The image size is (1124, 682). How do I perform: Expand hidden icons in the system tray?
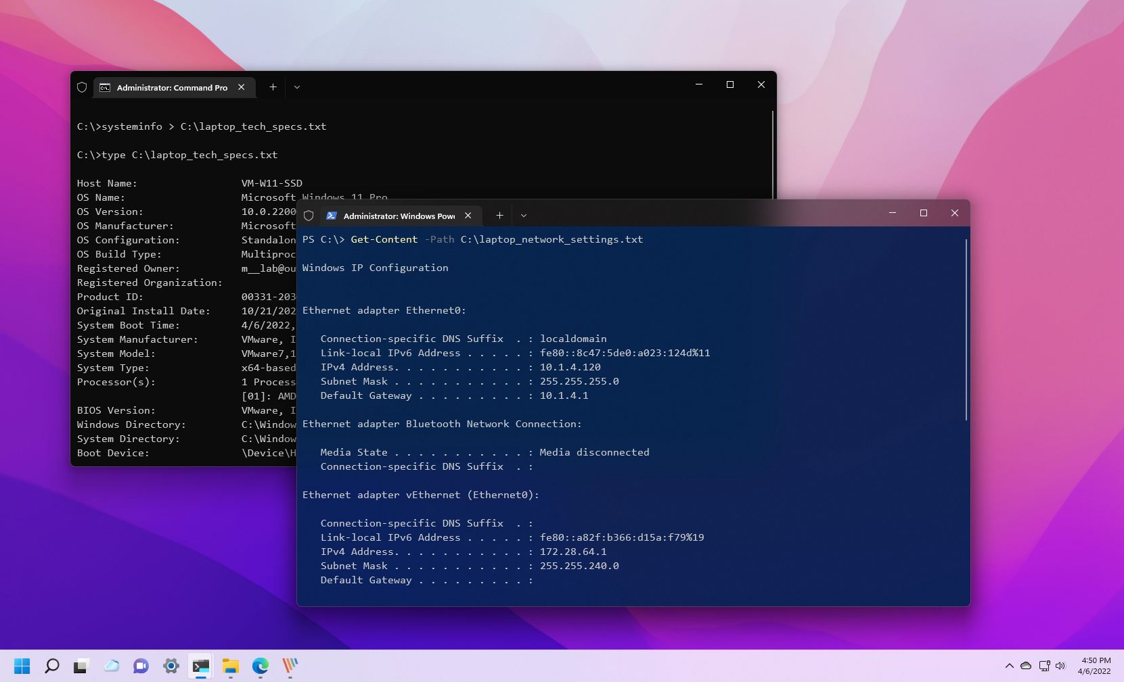click(x=1008, y=666)
